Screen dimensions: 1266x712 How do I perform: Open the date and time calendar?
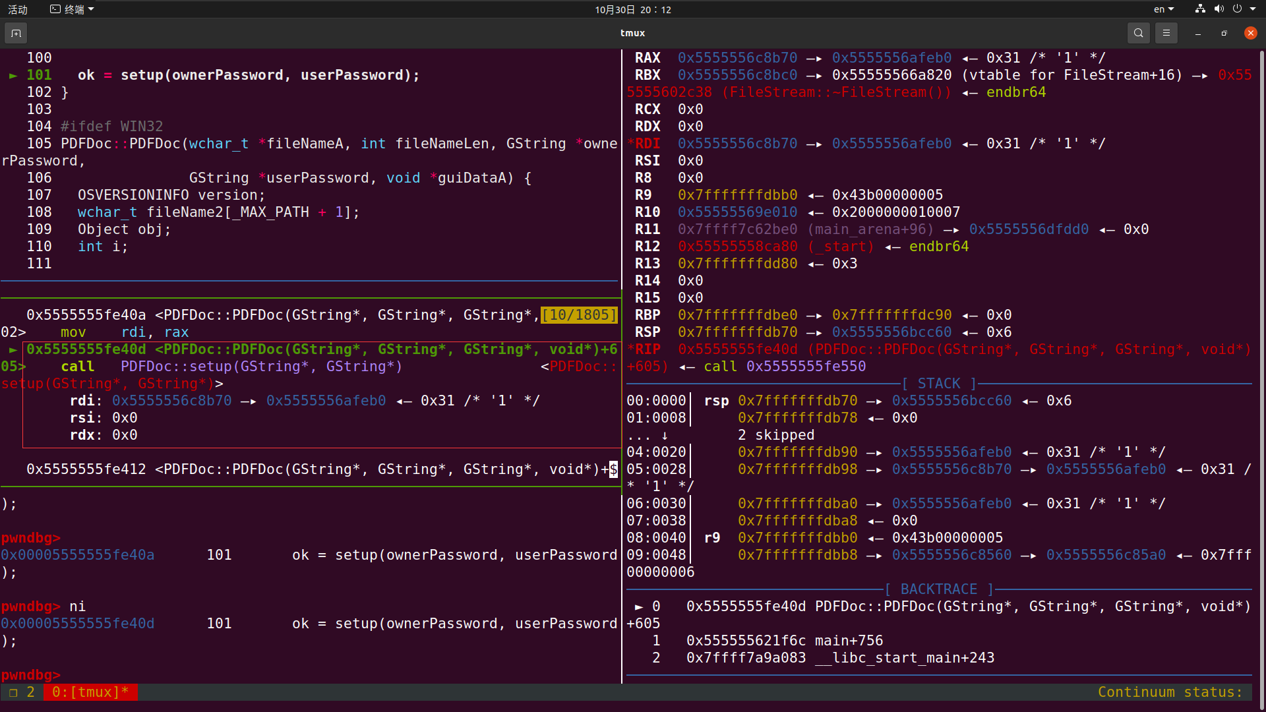633,9
